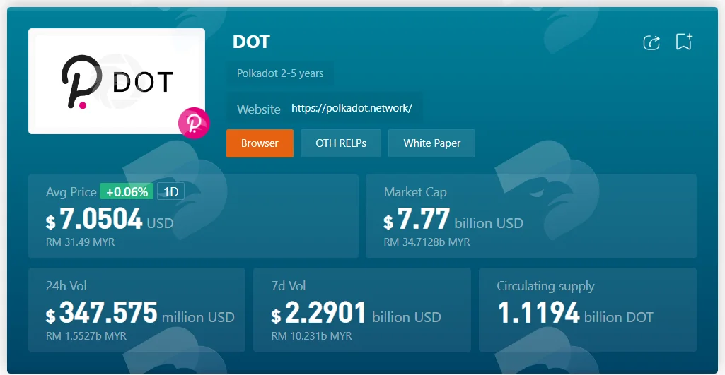Click the share icon at top right
725x375 pixels.
(x=651, y=42)
